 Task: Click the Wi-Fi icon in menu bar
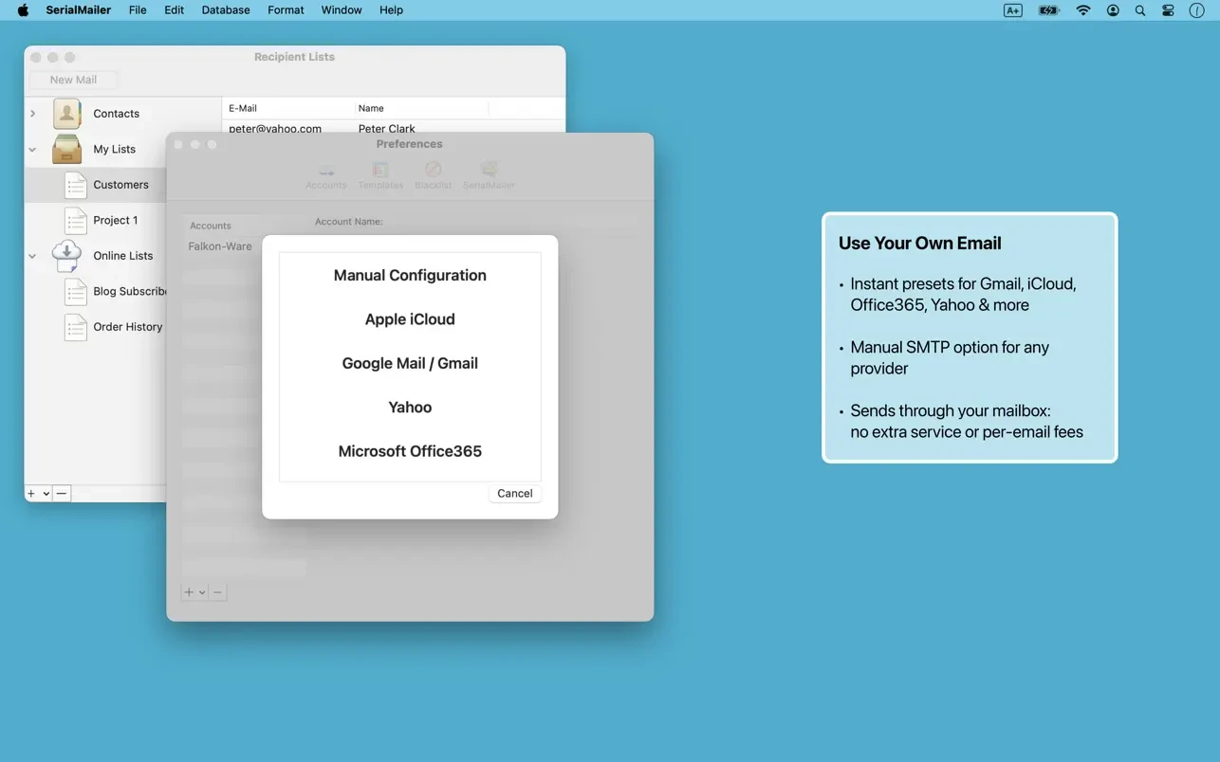[1083, 10]
